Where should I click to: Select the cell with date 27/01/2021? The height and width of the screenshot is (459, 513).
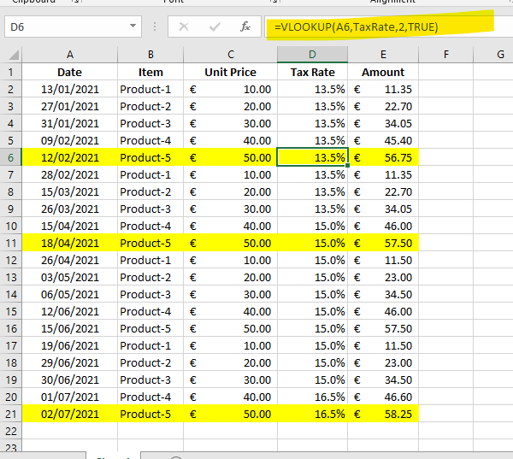pos(70,106)
